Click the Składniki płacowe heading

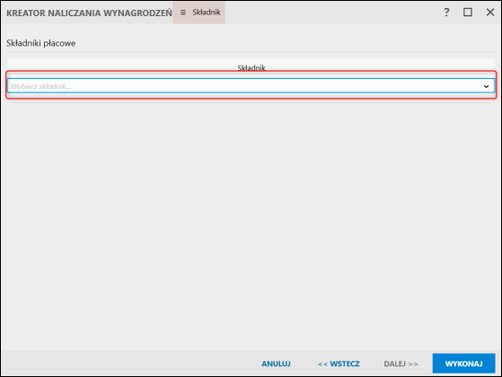click(41, 43)
